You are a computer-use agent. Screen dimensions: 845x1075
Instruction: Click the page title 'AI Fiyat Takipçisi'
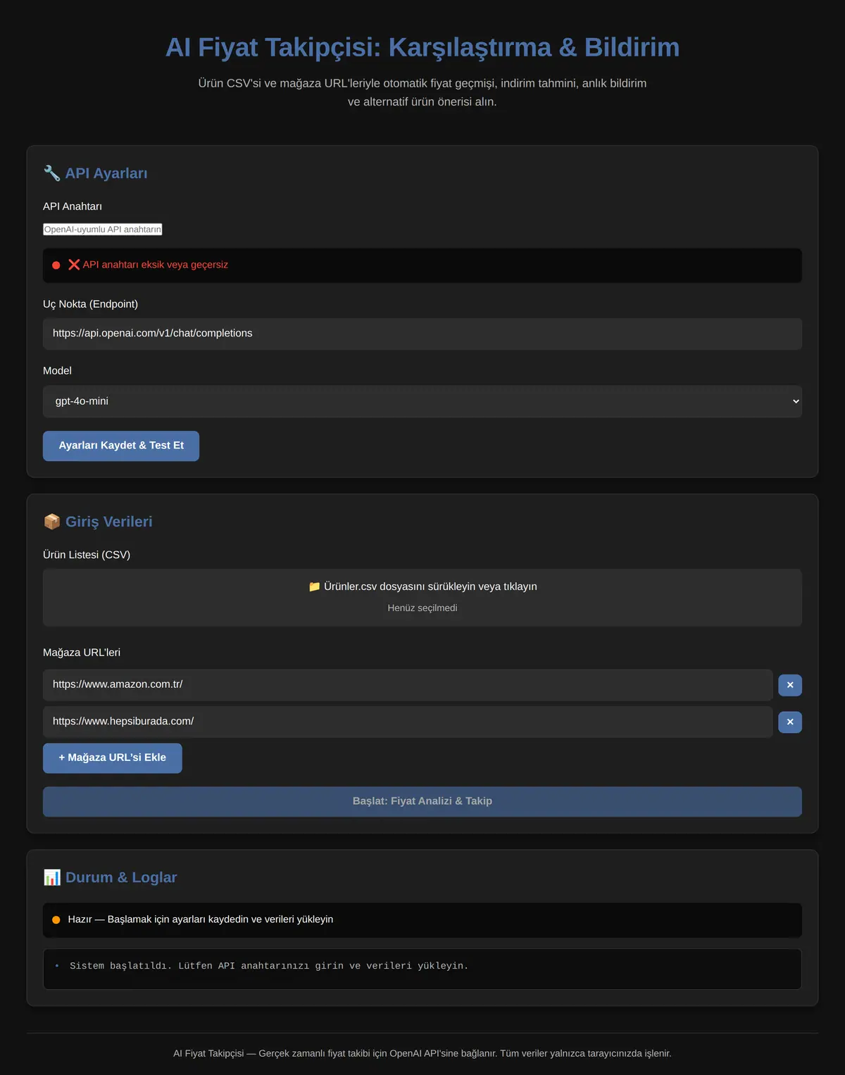click(x=423, y=47)
